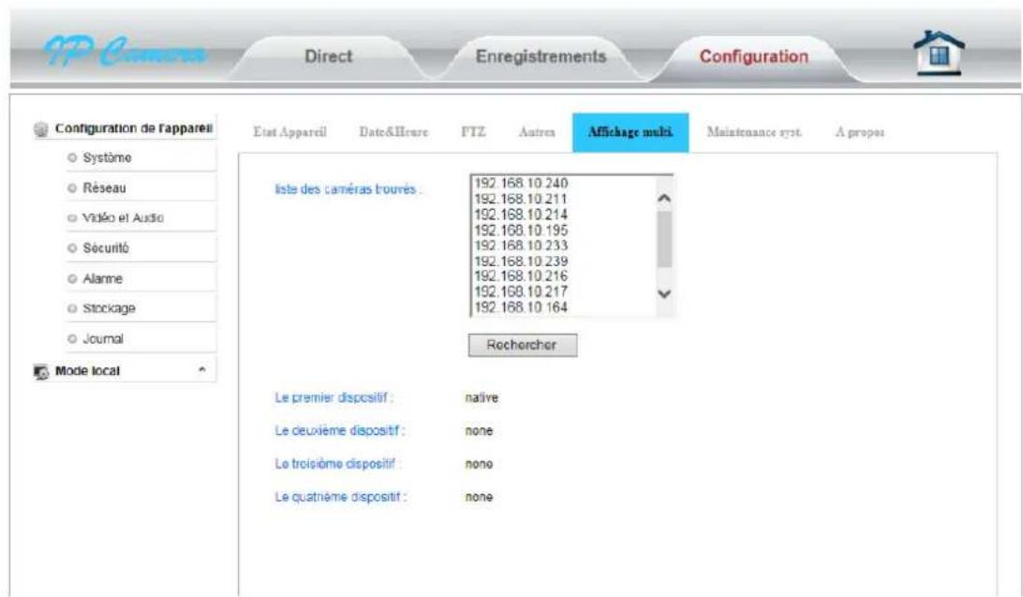Click 'none' next to troisième dispositif
This screenshot has width=1023, height=597.
click(479, 465)
